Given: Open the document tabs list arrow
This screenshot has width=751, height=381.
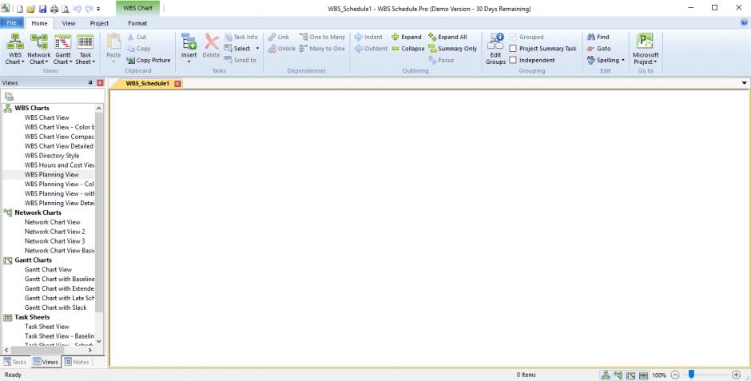Looking at the screenshot, I should point(744,83).
